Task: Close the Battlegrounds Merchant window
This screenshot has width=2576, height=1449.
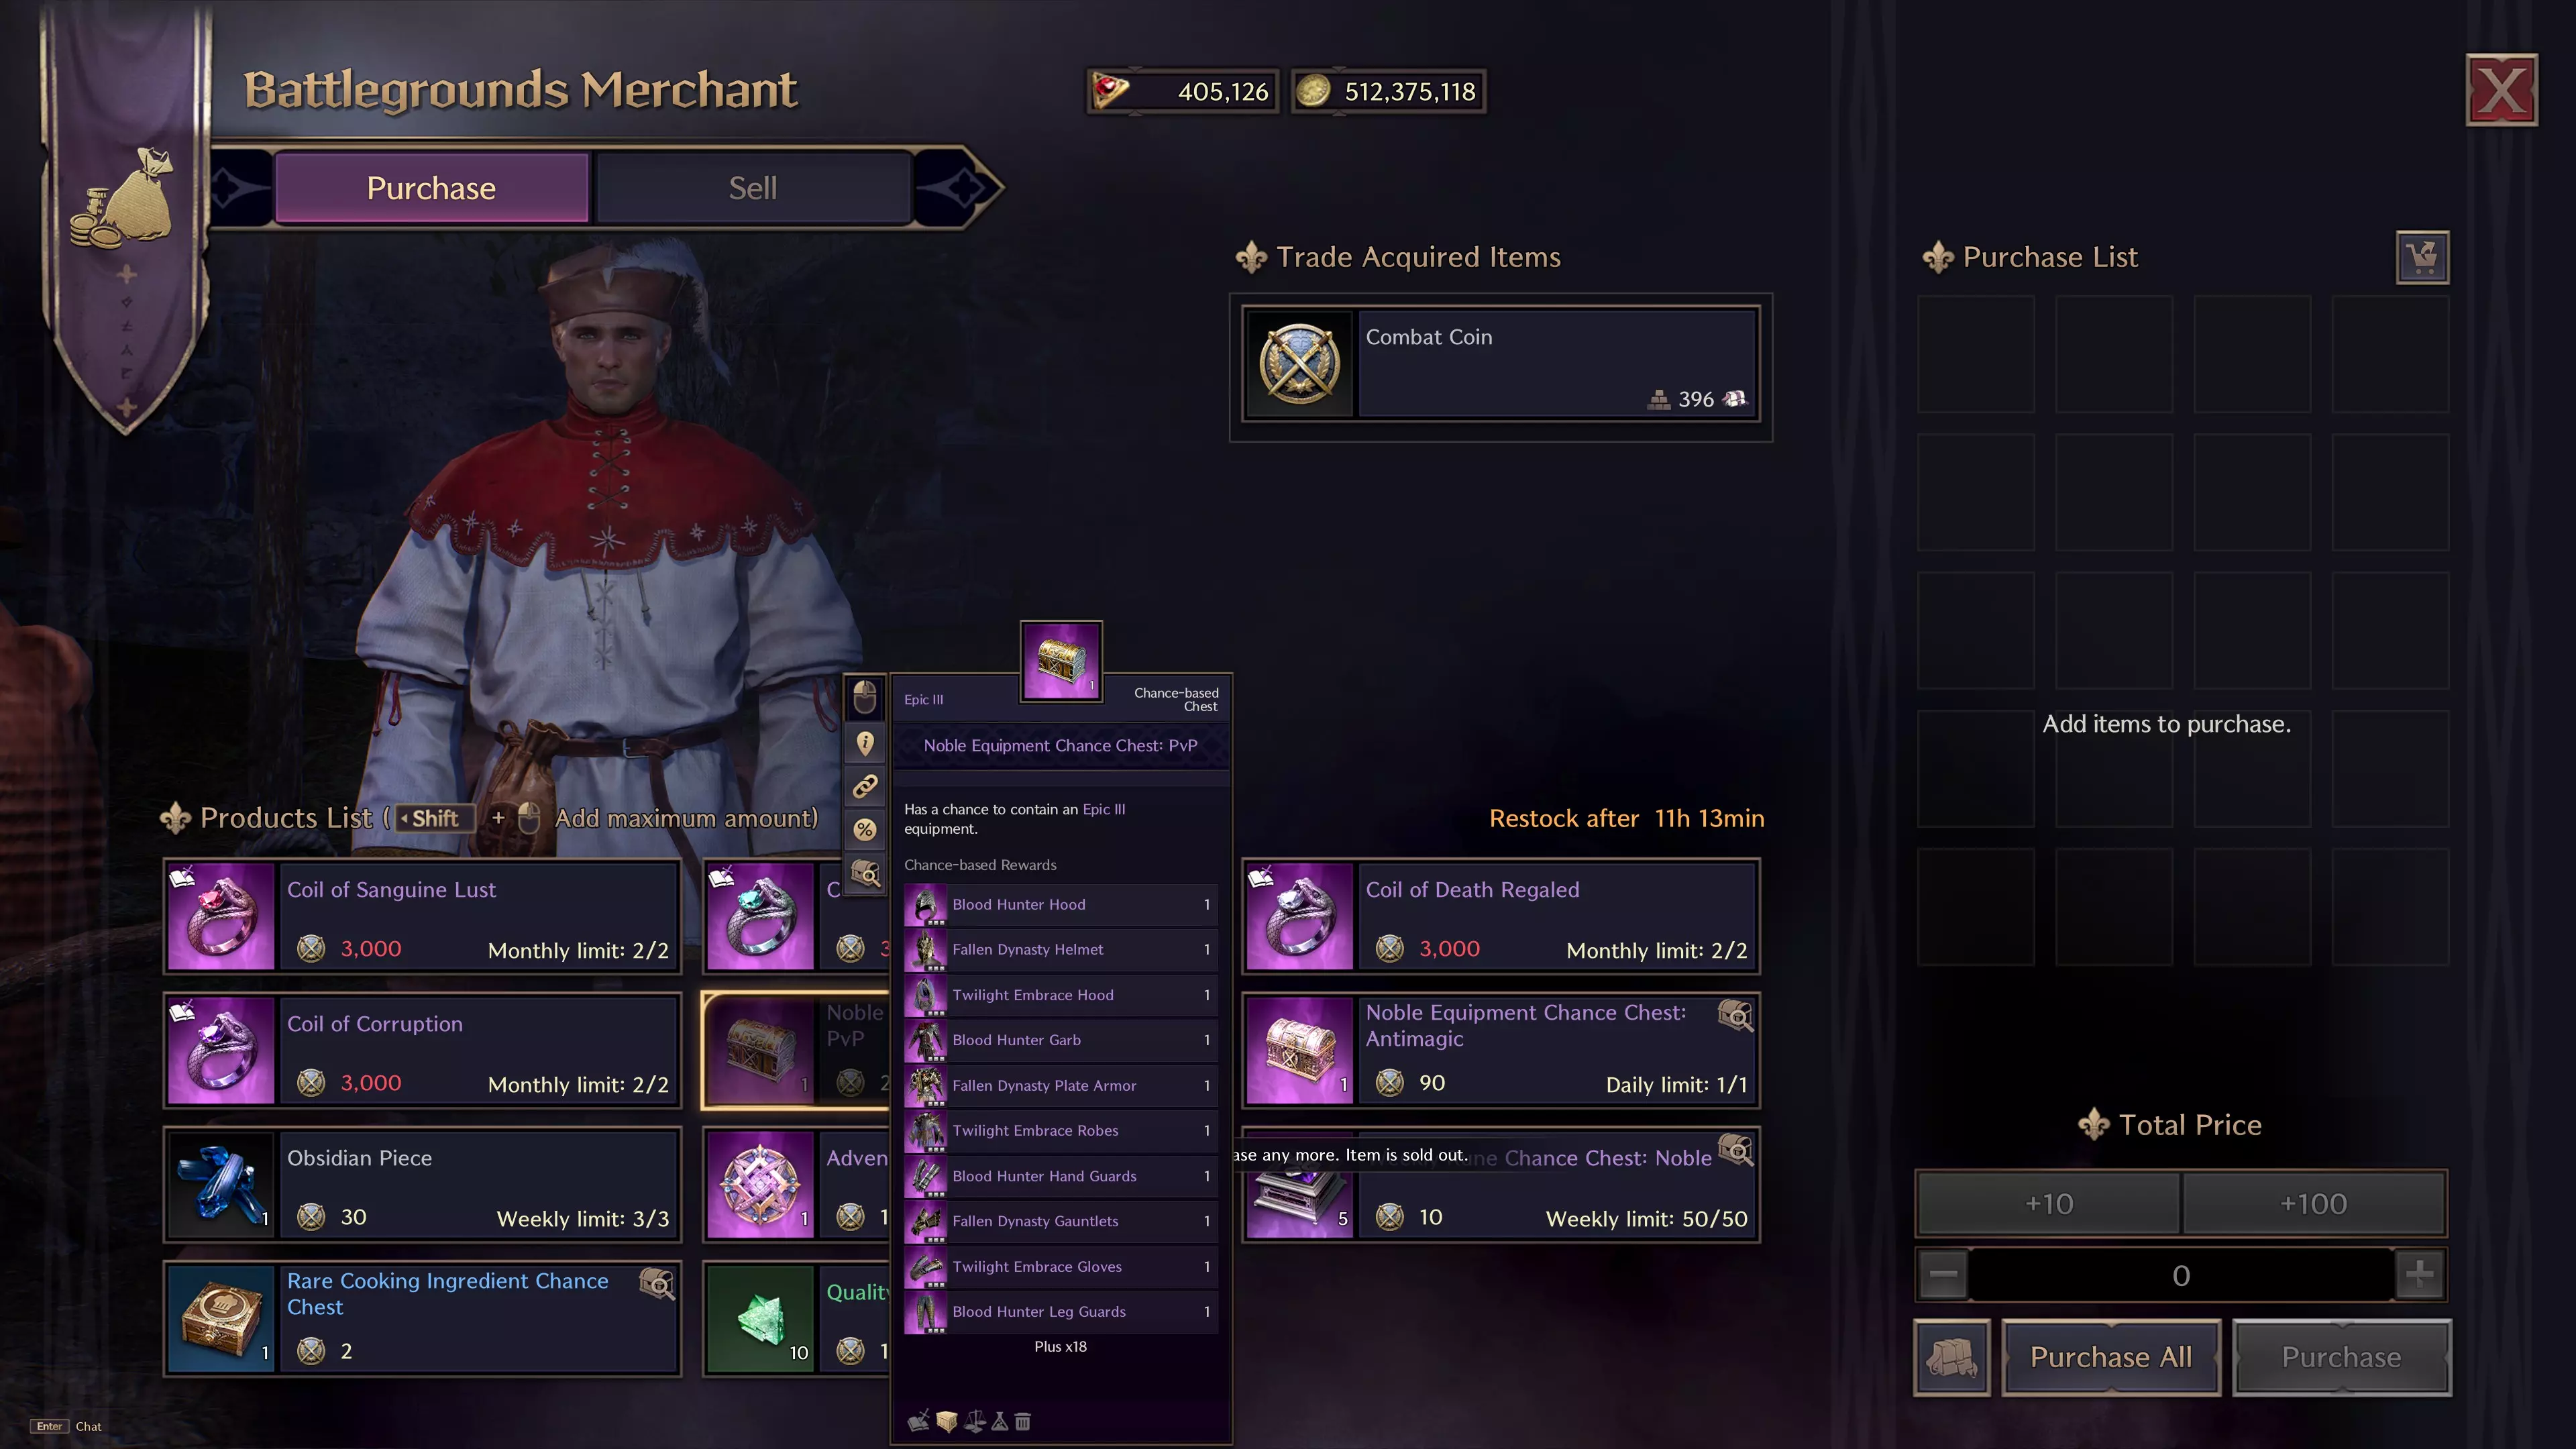Action: 2501,90
